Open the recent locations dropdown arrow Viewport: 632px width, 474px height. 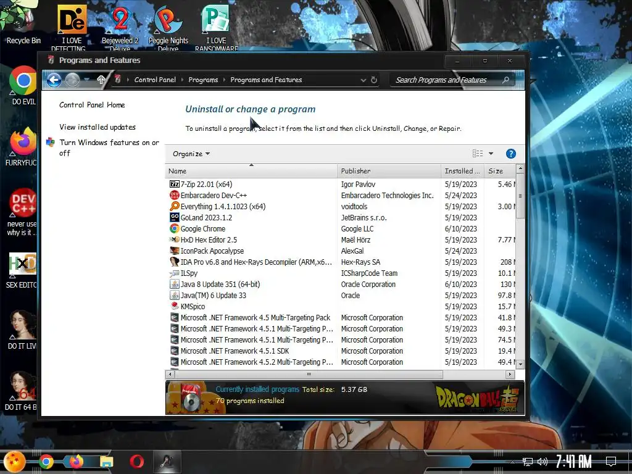(x=86, y=80)
